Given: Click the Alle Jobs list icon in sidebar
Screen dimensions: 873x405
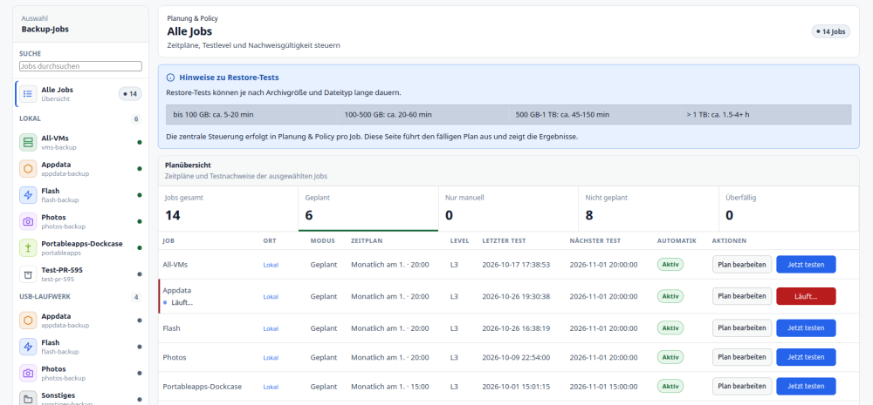Looking at the screenshot, I should coord(28,94).
